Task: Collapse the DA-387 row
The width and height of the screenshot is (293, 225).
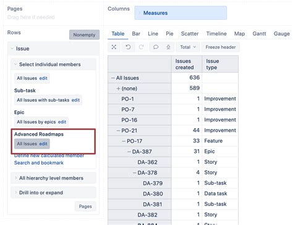Action: pos(129,152)
